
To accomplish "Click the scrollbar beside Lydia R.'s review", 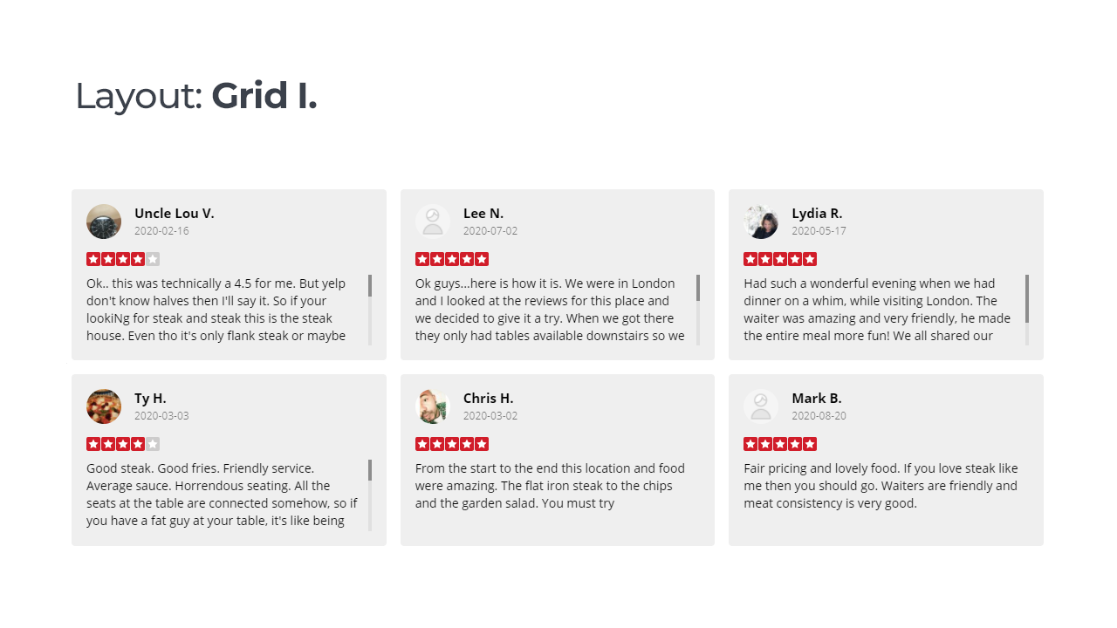I will 1027,310.
